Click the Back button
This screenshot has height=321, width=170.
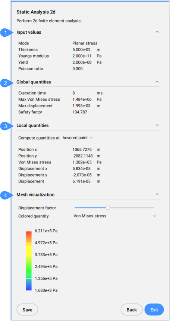(132, 310)
